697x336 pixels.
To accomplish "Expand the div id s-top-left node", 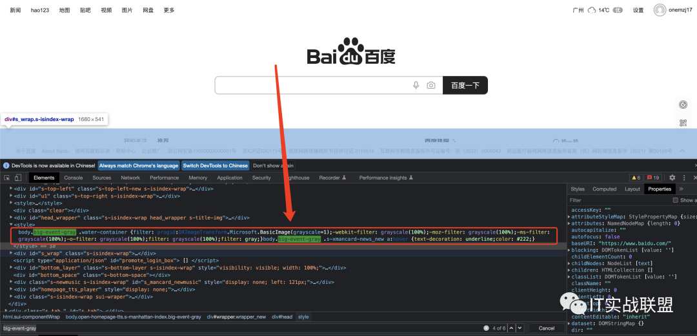I will coord(12,189).
